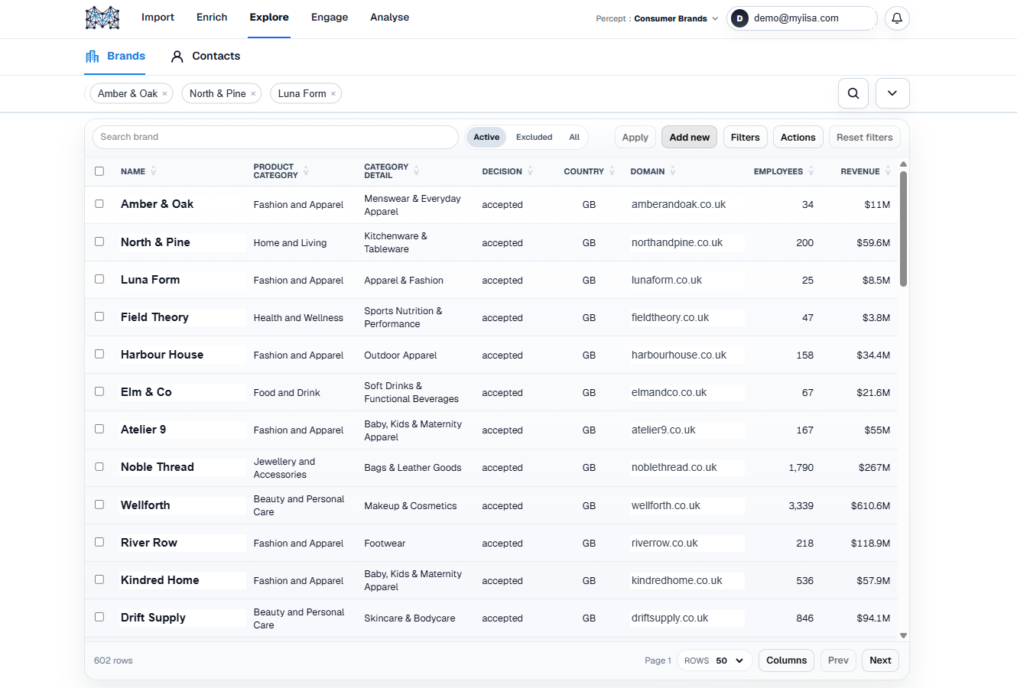Go to the Import tab
This screenshot has height=688, width=1017.
[x=158, y=18]
